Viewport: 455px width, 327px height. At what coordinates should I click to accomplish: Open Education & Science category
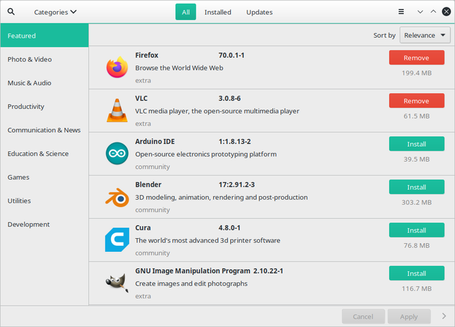[x=44, y=154]
